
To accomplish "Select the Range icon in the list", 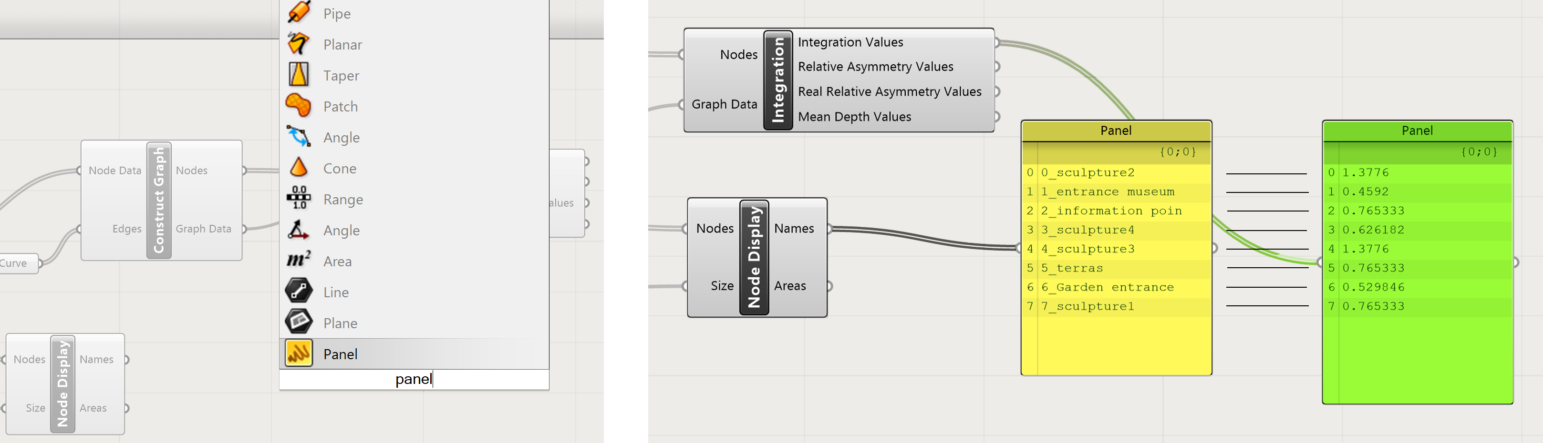I will tap(298, 199).
